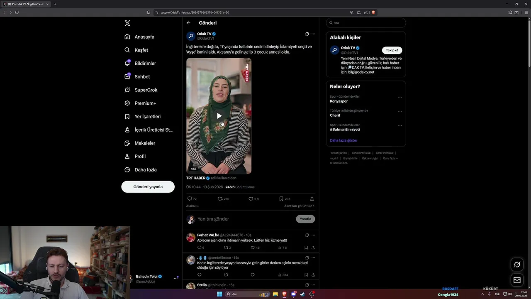Play the TRT Haber video

219,116
